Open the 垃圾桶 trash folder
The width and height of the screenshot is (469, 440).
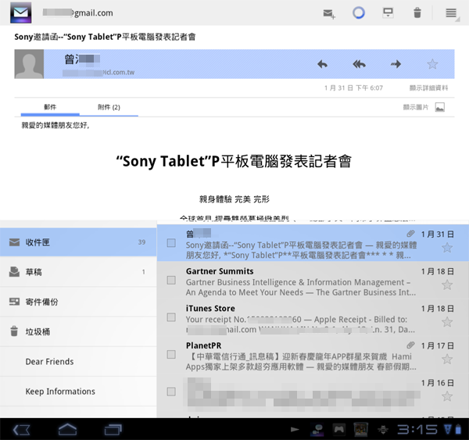coord(78,331)
